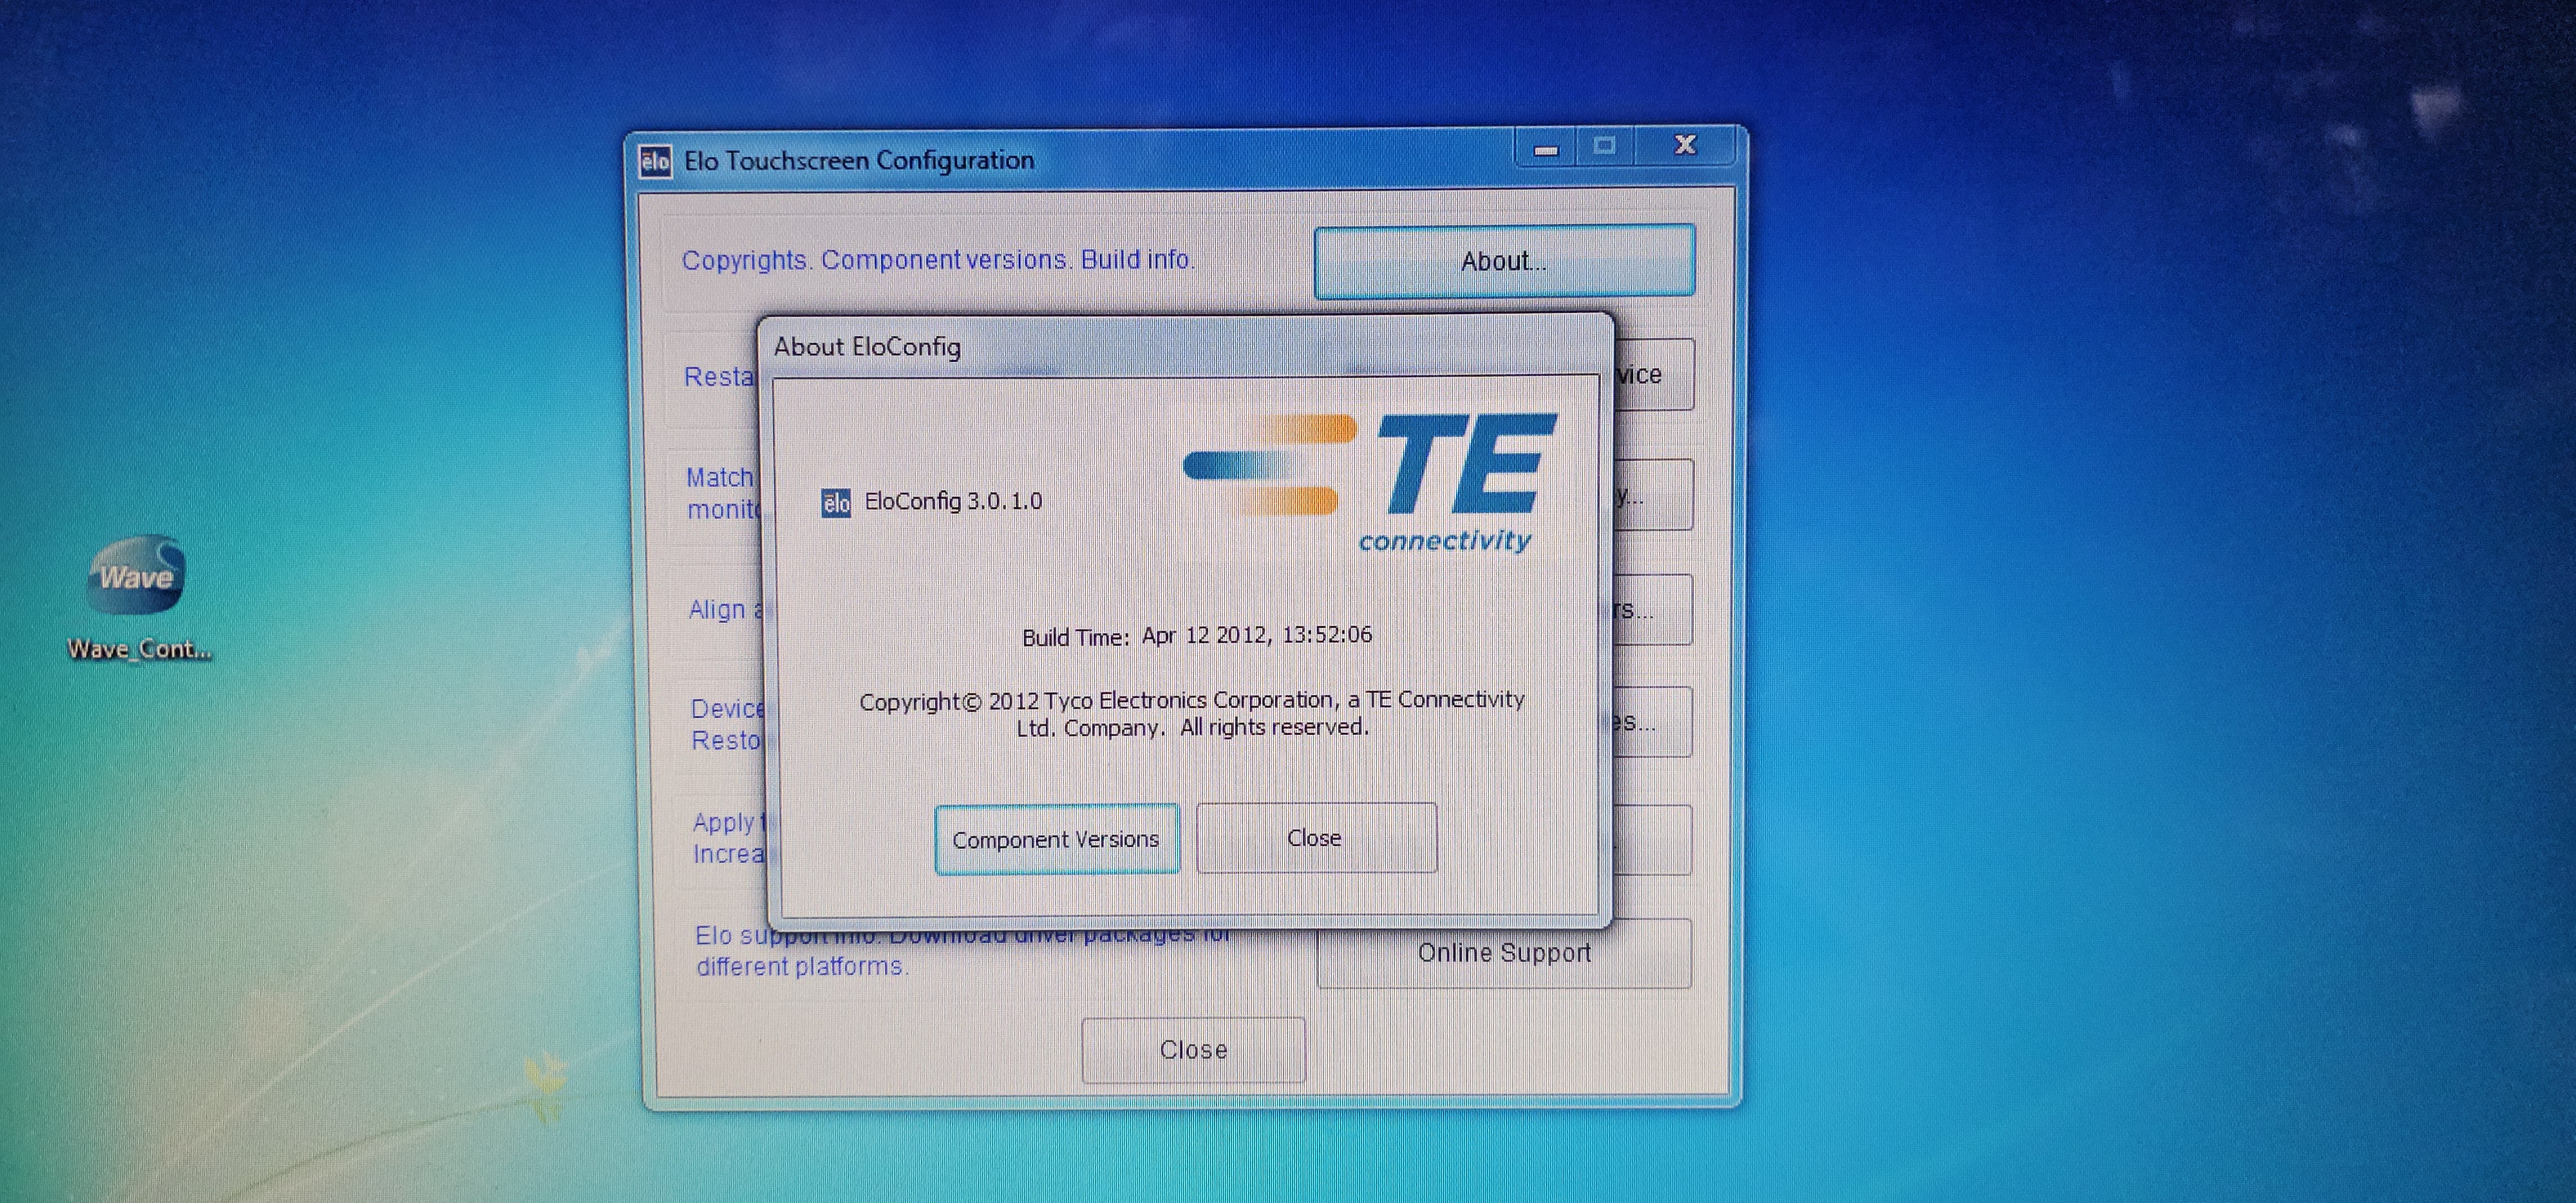Minimize the Elo Touchscreen Configuration window

click(x=1546, y=148)
